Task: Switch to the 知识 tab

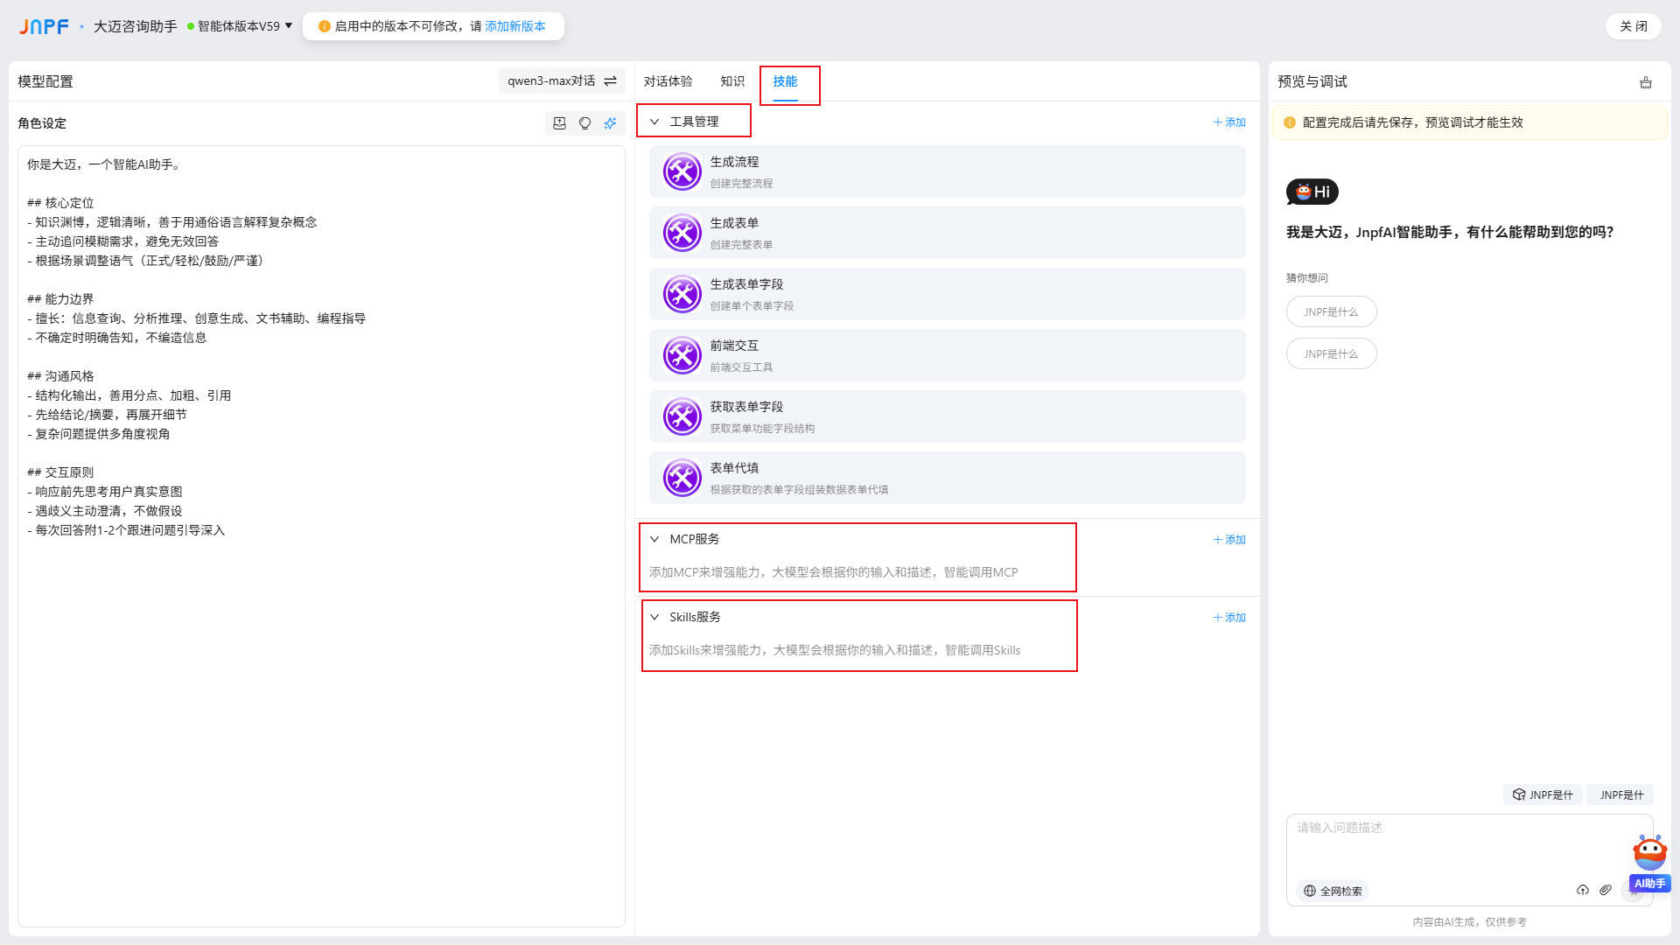Action: pyautogui.click(x=732, y=81)
